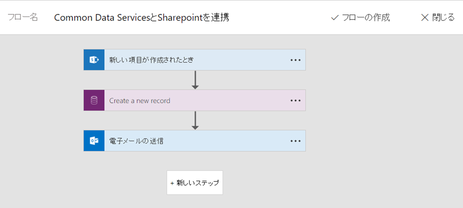The width and height of the screenshot is (463, 208).
Task: Click the フロー名 label
Action: [23, 18]
